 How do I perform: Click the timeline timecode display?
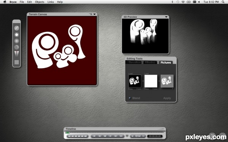tap(155, 136)
